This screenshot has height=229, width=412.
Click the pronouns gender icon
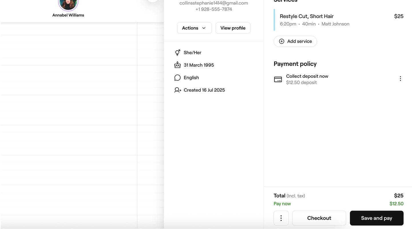[177, 53]
